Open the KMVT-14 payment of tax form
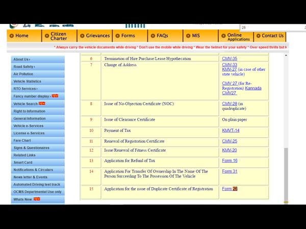This screenshot has width=306, height=229. [231, 130]
